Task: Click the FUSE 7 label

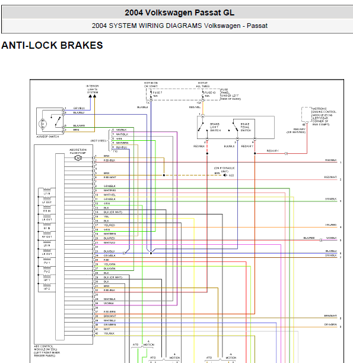Action: [157, 94]
